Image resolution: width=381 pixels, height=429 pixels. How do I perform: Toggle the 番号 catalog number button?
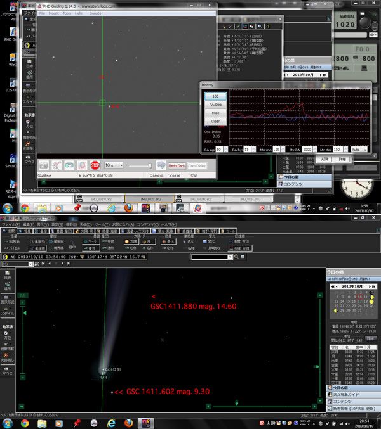[x=90, y=248]
